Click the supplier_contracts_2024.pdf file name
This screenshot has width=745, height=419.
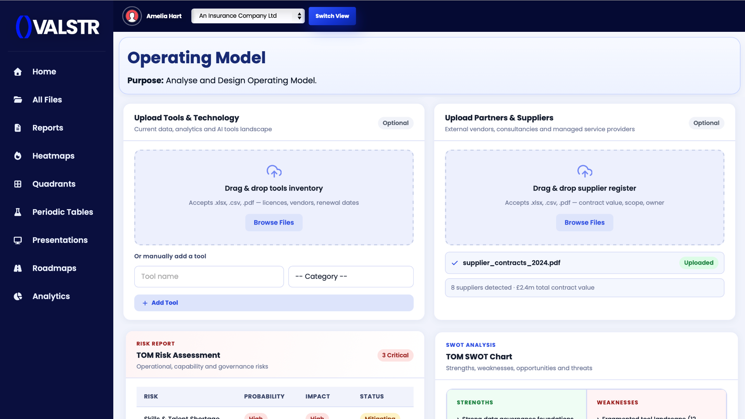(x=512, y=263)
